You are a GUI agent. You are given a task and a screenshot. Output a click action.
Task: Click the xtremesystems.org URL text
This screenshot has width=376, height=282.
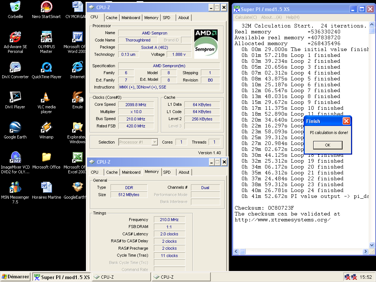(283, 220)
